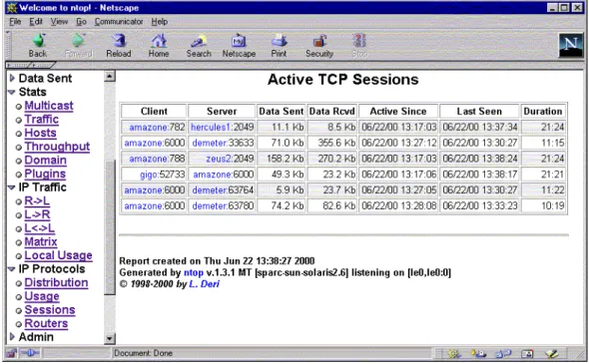Open the Plugins link
589x364 pixels.
pos(45,174)
